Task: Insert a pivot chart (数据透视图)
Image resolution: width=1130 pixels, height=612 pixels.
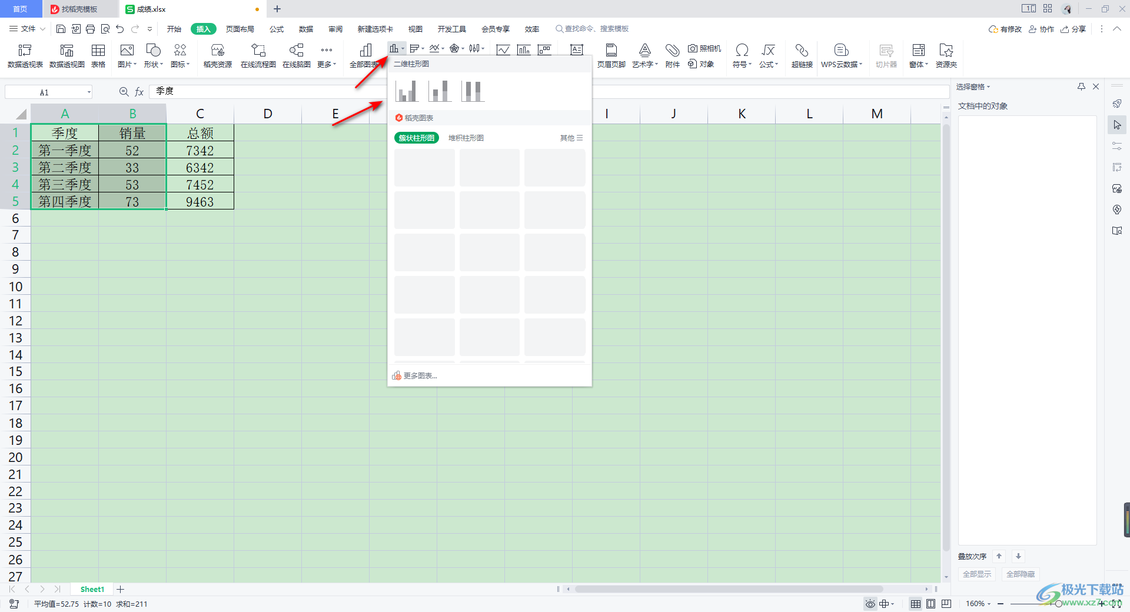Action: pos(67,56)
